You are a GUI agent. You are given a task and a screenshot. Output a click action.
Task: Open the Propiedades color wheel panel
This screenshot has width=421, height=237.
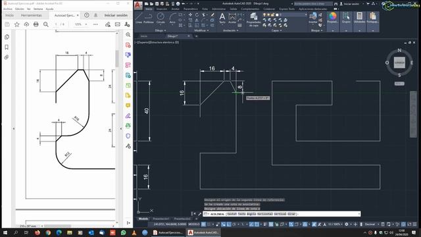[333, 18]
